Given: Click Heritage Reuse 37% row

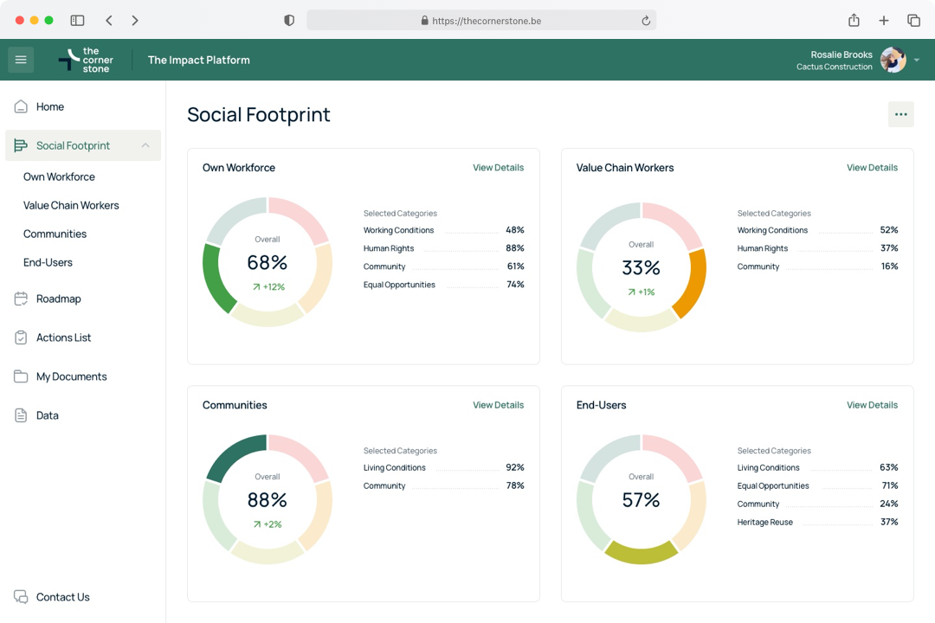Looking at the screenshot, I should pyautogui.click(x=817, y=522).
